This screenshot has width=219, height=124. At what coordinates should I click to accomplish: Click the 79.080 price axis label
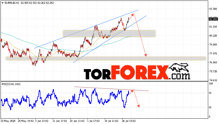click(213, 45)
